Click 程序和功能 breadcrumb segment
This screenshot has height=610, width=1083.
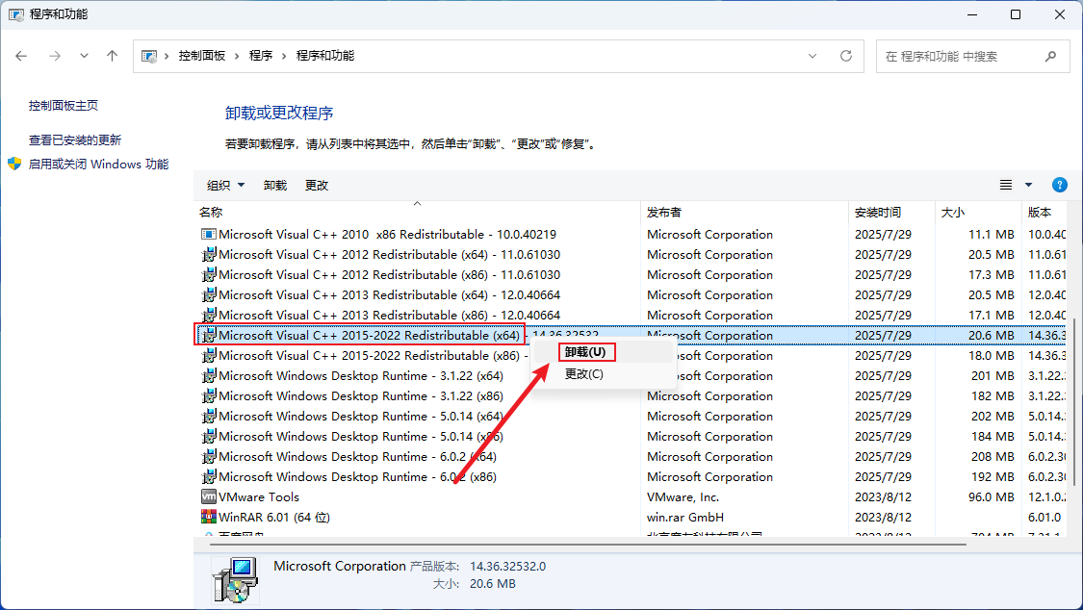[x=325, y=56]
